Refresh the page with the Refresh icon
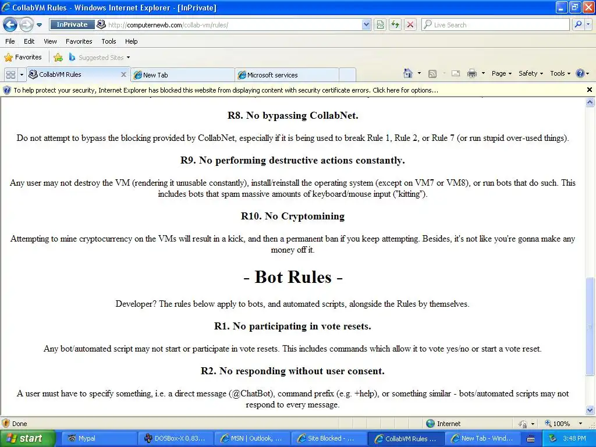The width and height of the screenshot is (596, 447). [395, 25]
